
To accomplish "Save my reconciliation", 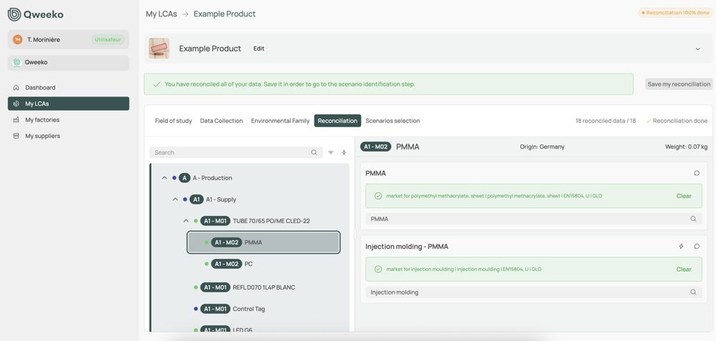I will click(x=679, y=84).
